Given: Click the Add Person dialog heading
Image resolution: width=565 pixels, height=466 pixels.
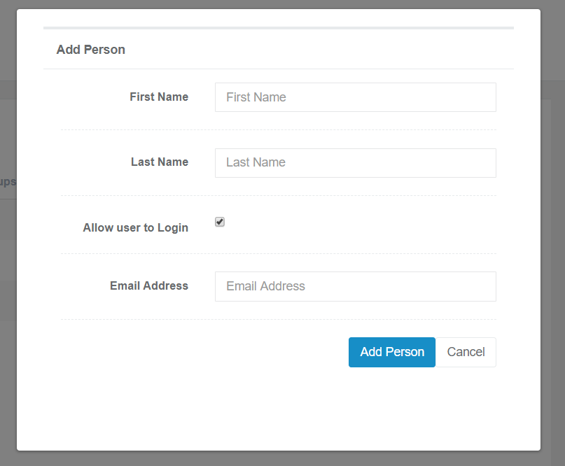Looking at the screenshot, I should tap(91, 50).
